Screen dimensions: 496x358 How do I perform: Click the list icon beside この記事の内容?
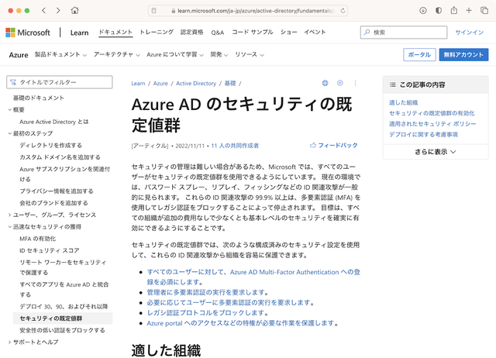click(x=393, y=84)
